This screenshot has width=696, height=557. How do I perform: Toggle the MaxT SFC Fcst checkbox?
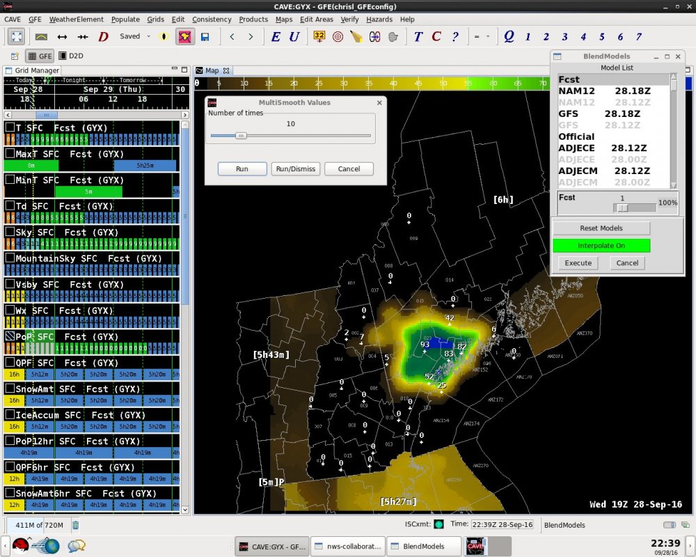point(10,154)
